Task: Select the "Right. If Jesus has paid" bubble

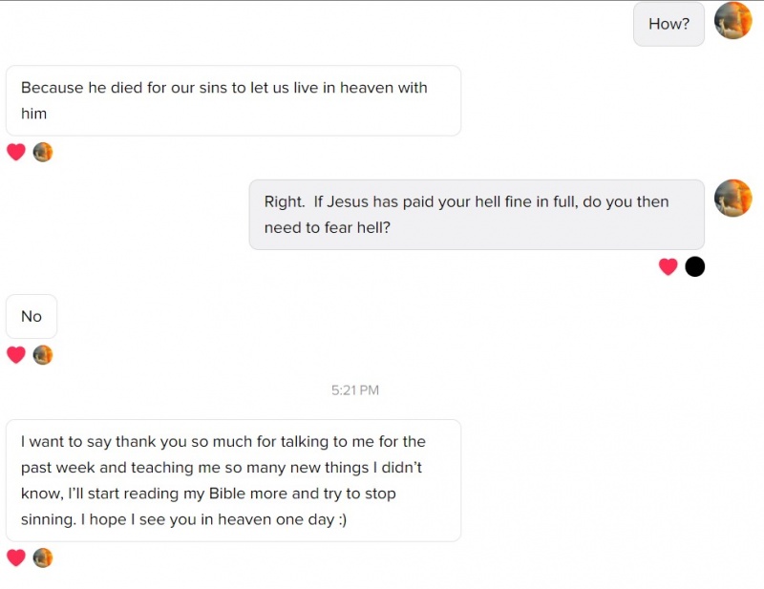Action: (x=477, y=215)
